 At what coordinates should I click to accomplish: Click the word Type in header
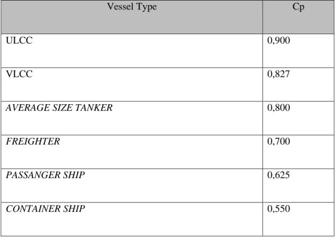point(147,7)
